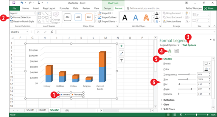217x117 pixels.
Task: Open the Chart Styles paintbrush button
Action: [x=122, y=53]
